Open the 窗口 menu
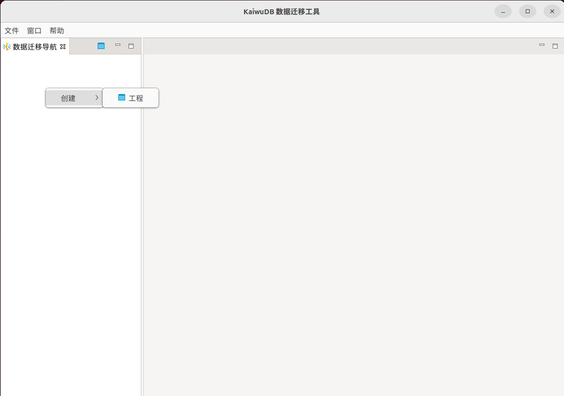This screenshot has height=396, width=564. point(34,30)
